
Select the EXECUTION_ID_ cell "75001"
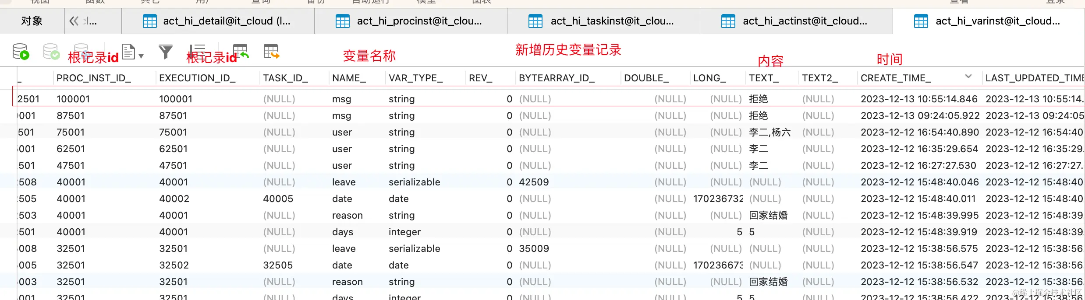coord(173,133)
